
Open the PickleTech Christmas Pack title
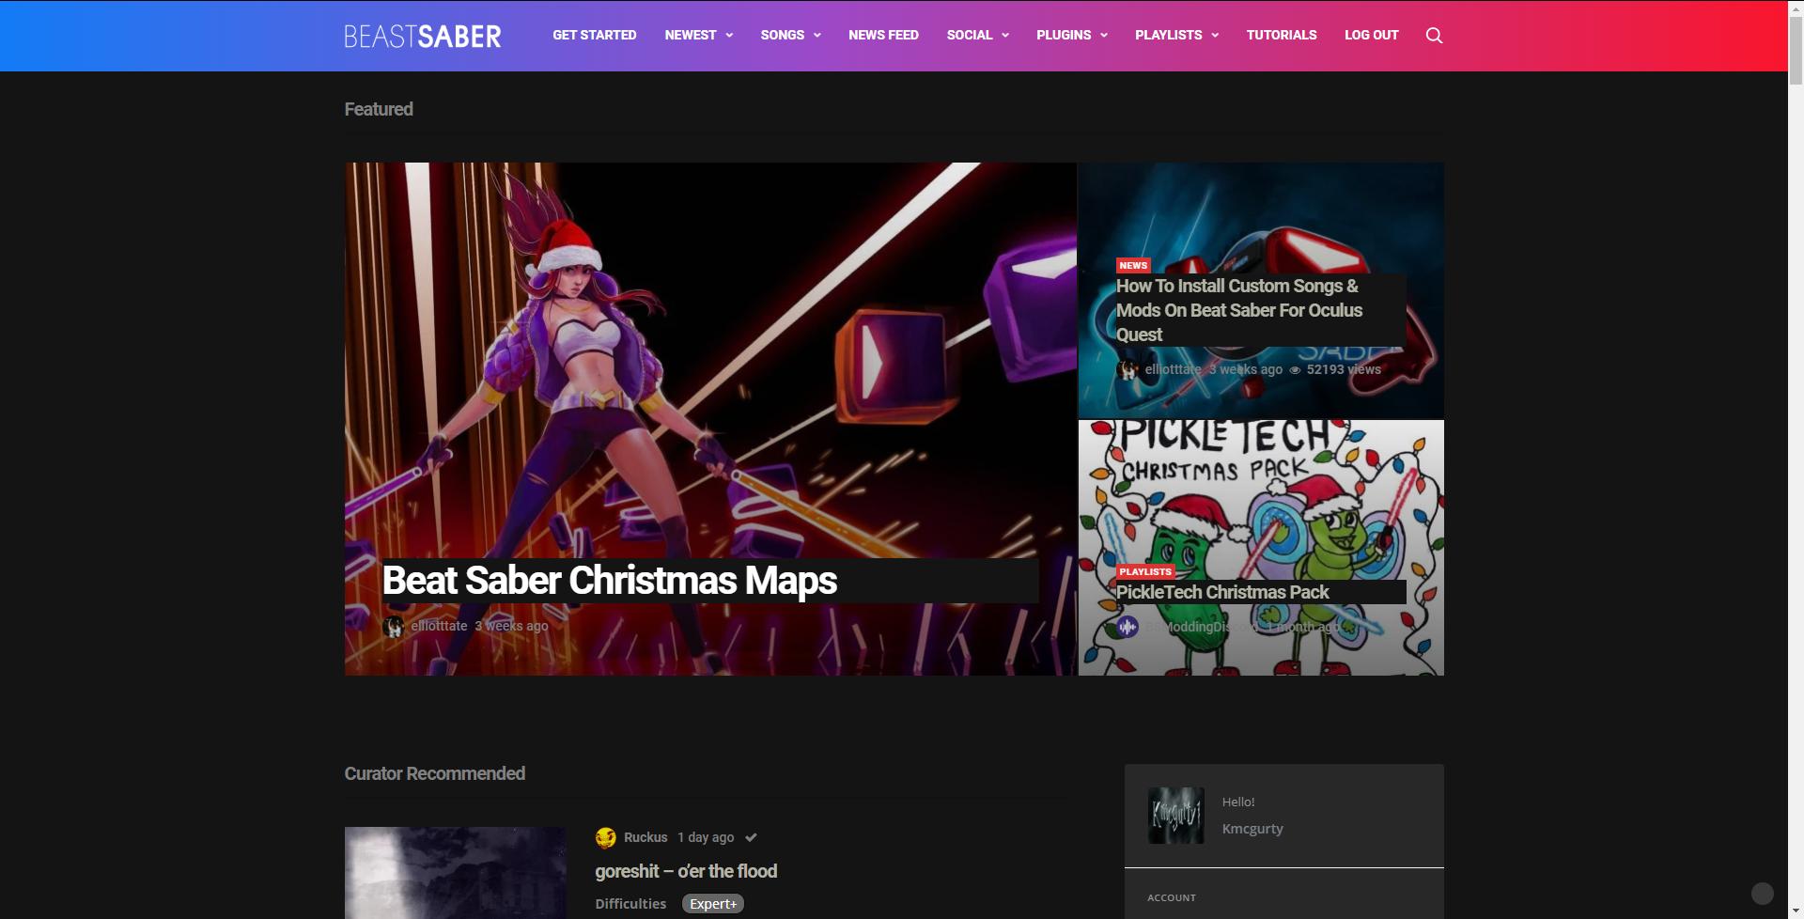[1222, 593]
